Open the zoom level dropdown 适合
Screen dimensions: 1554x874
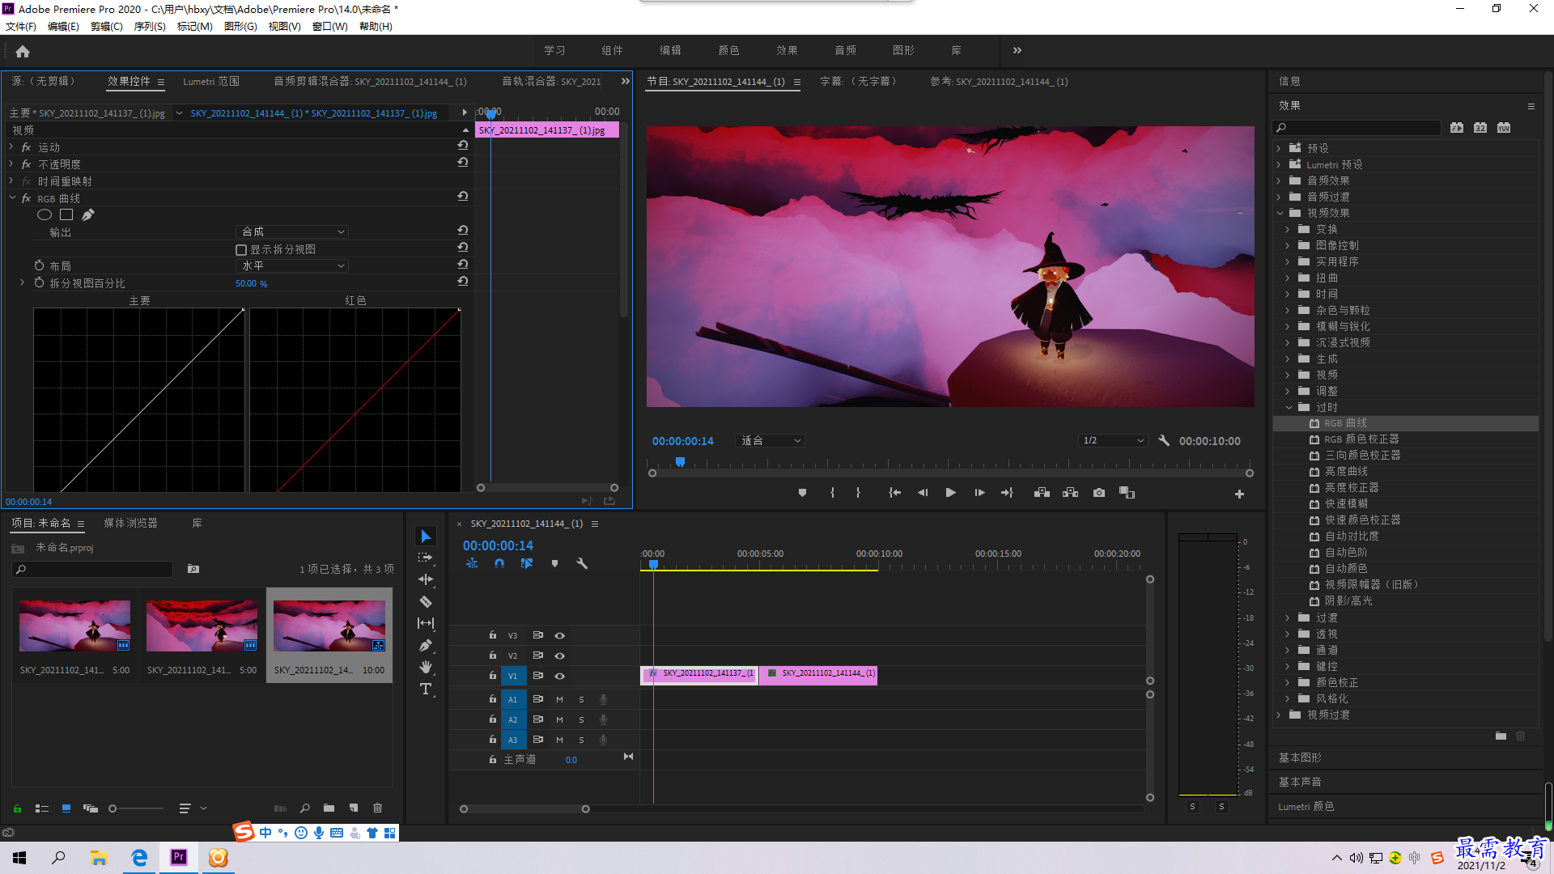pos(770,440)
